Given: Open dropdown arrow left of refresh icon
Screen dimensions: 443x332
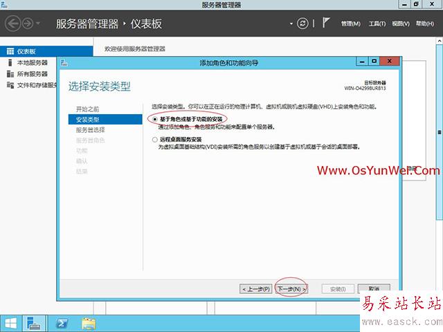Looking at the screenshot, I should coord(291,24).
